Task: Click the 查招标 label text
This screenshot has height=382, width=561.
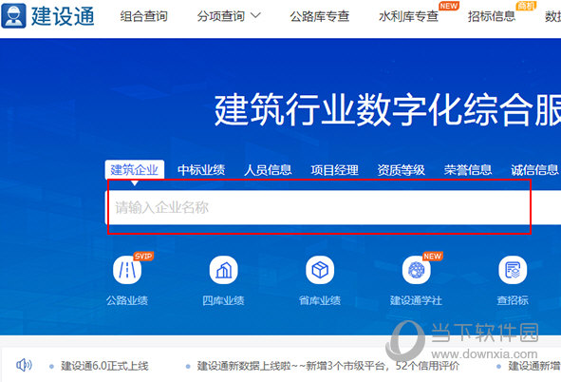Action: [513, 300]
